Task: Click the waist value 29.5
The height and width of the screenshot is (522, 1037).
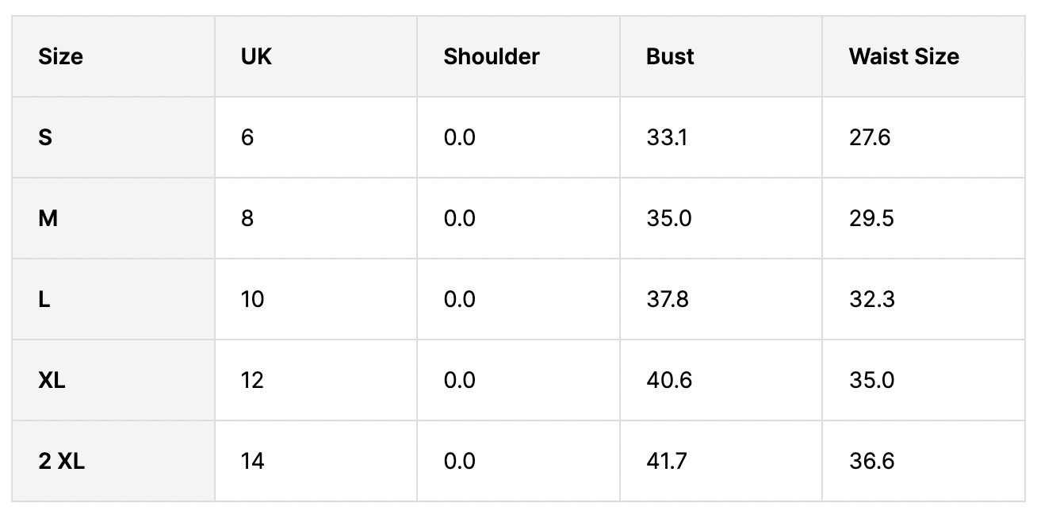Action: (x=871, y=219)
